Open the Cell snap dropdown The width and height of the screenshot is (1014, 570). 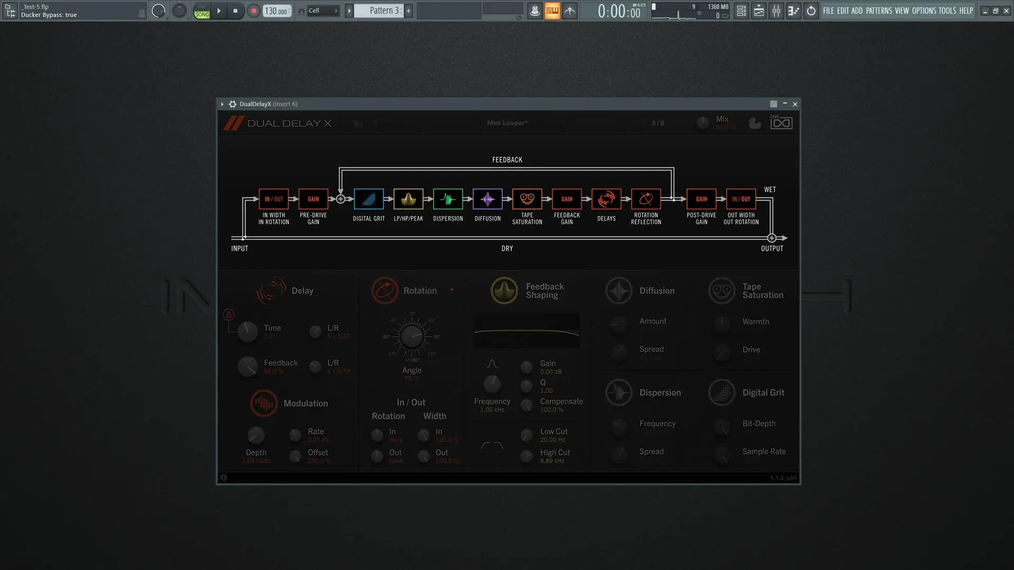click(323, 11)
